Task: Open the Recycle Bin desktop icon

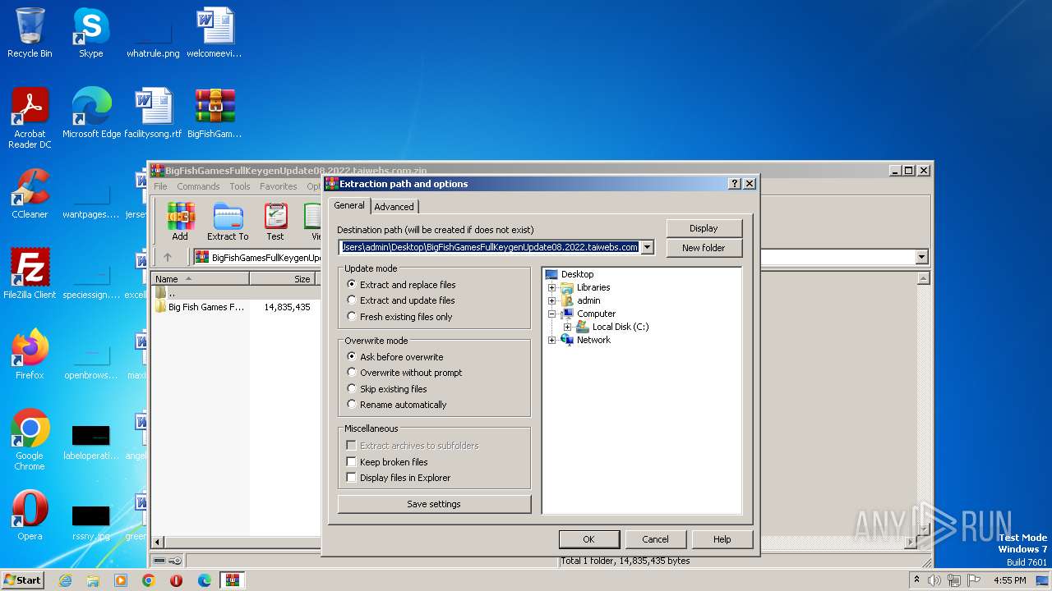Action: (x=30, y=33)
